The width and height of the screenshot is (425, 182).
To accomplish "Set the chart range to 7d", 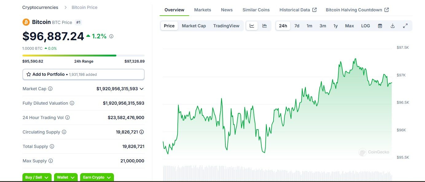I will 297,26.
